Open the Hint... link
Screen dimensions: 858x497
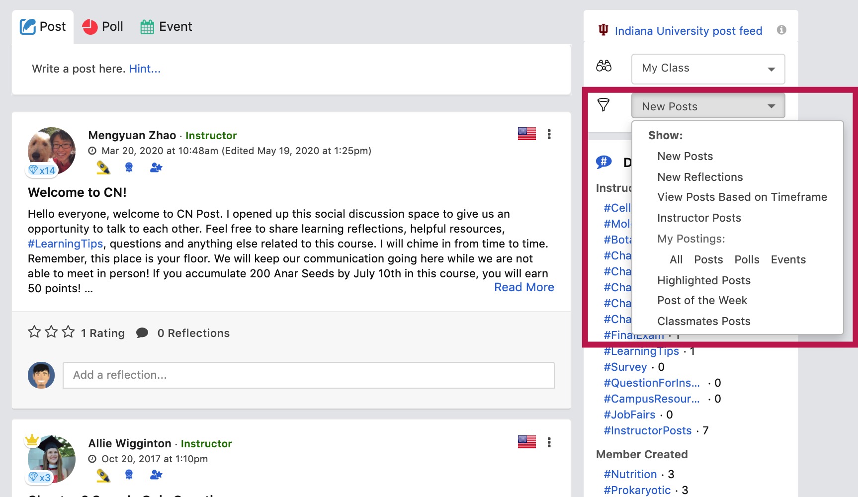[x=145, y=69]
